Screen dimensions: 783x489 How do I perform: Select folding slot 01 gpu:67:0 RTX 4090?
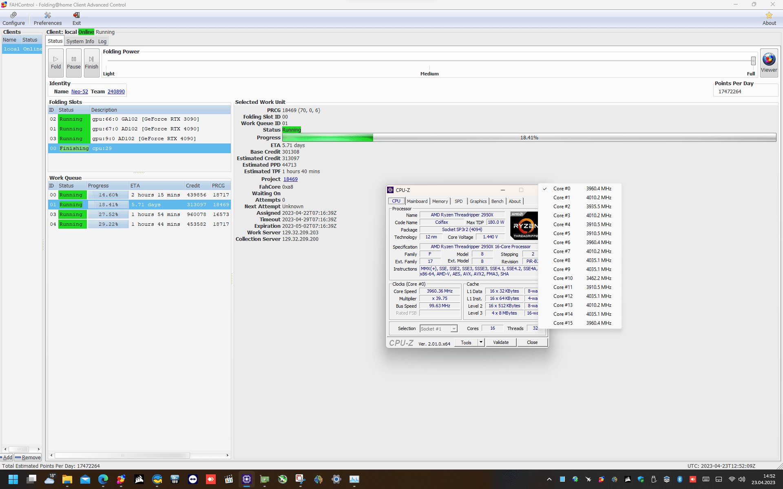[x=139, y=129]
